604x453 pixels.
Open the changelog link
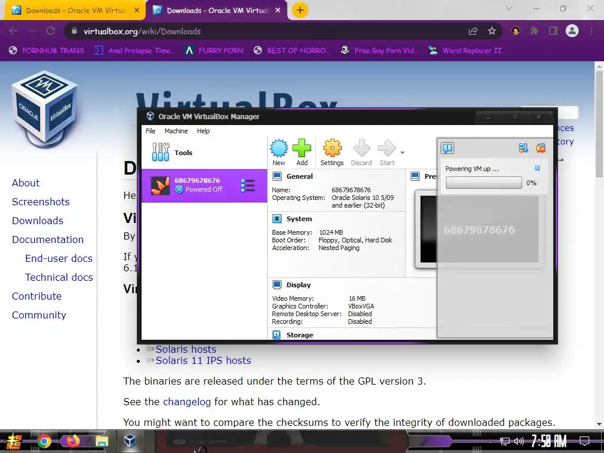(x=187, y=402)
